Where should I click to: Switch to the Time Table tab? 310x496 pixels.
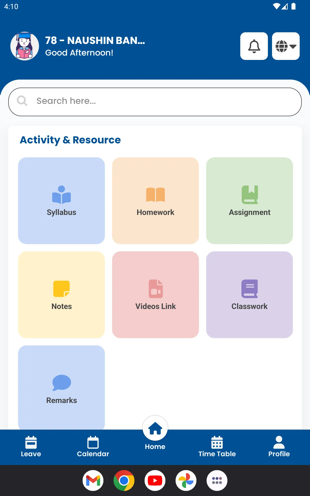[x=217, y=447]
